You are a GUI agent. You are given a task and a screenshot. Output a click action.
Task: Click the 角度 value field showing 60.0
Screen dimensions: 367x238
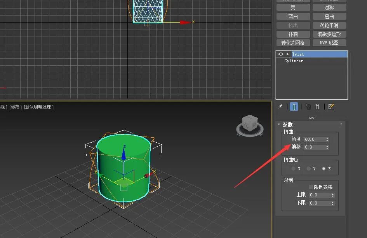tap(315, 139)
